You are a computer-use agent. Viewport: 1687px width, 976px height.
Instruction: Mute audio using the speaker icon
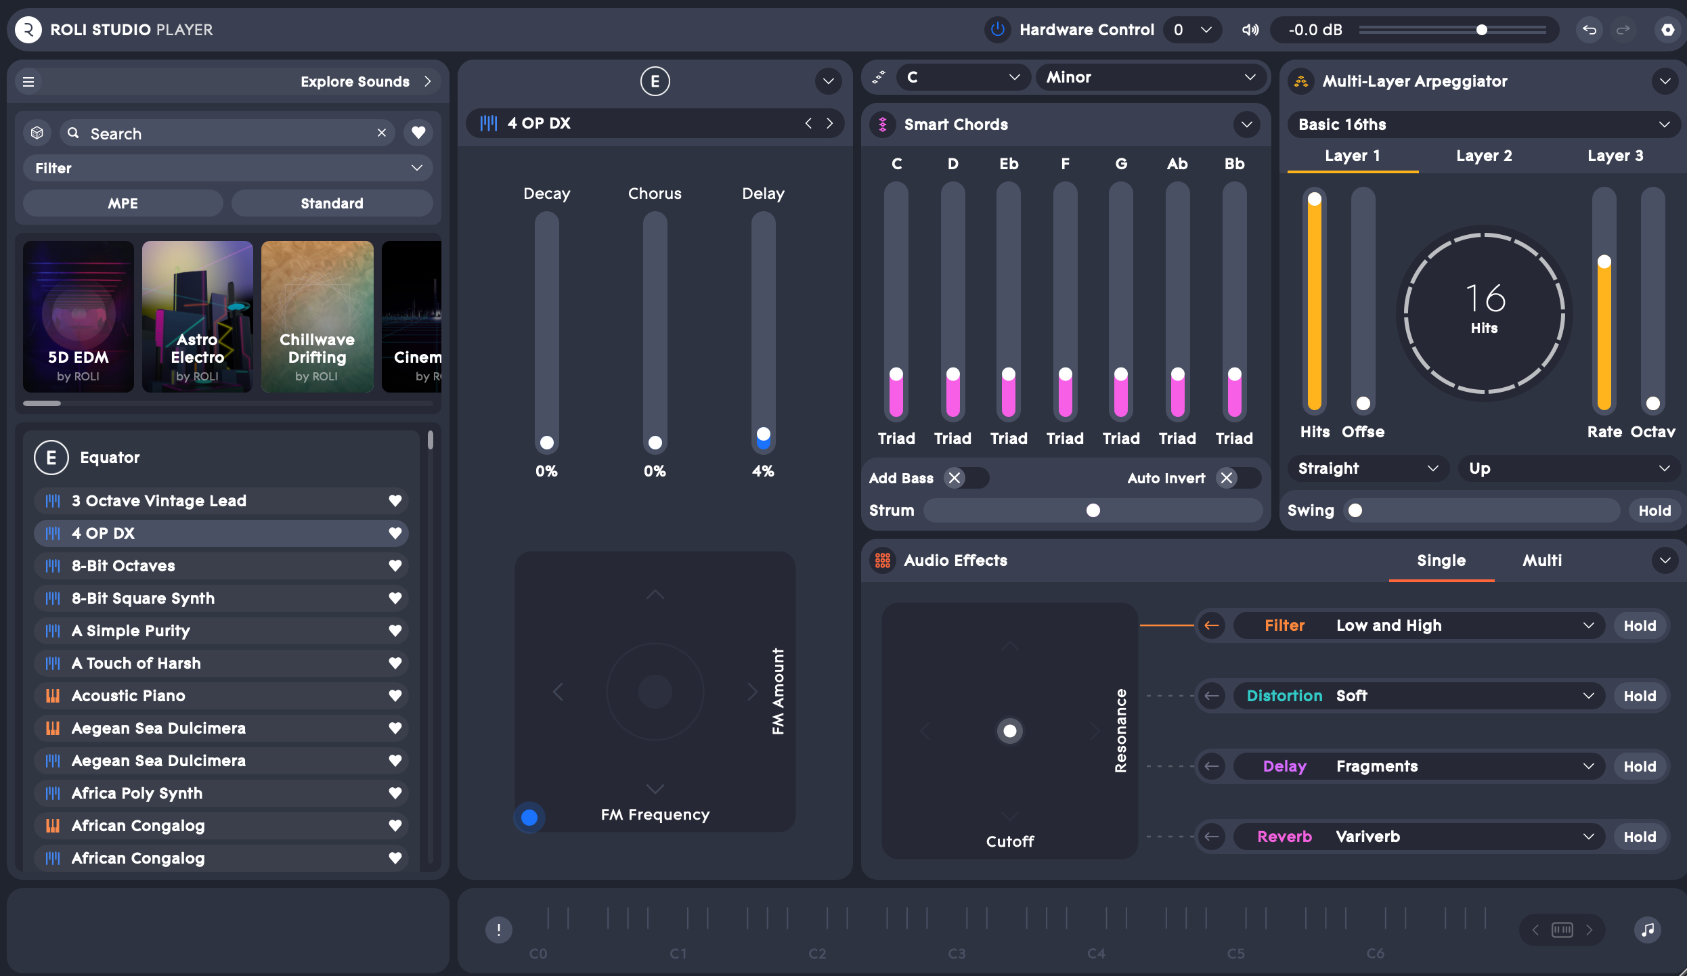1250,30
